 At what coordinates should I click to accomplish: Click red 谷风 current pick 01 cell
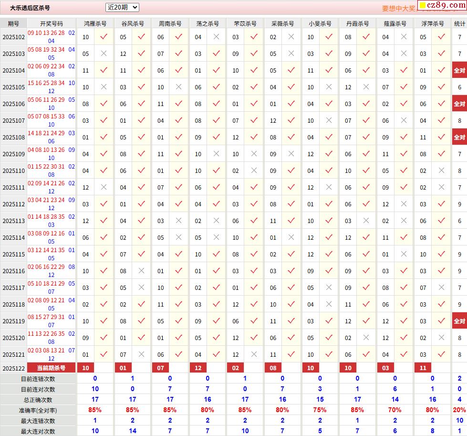(x=123, y=368)
